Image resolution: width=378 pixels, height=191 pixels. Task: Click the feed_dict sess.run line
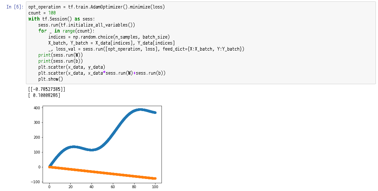(x=146, y=49)
